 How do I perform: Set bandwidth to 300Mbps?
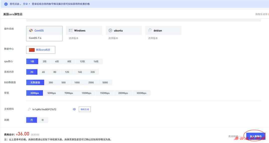(141, 93)
